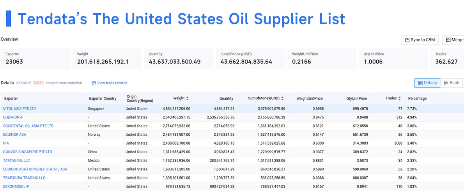Open the N A exporter entry

click(x=6, y=143)
